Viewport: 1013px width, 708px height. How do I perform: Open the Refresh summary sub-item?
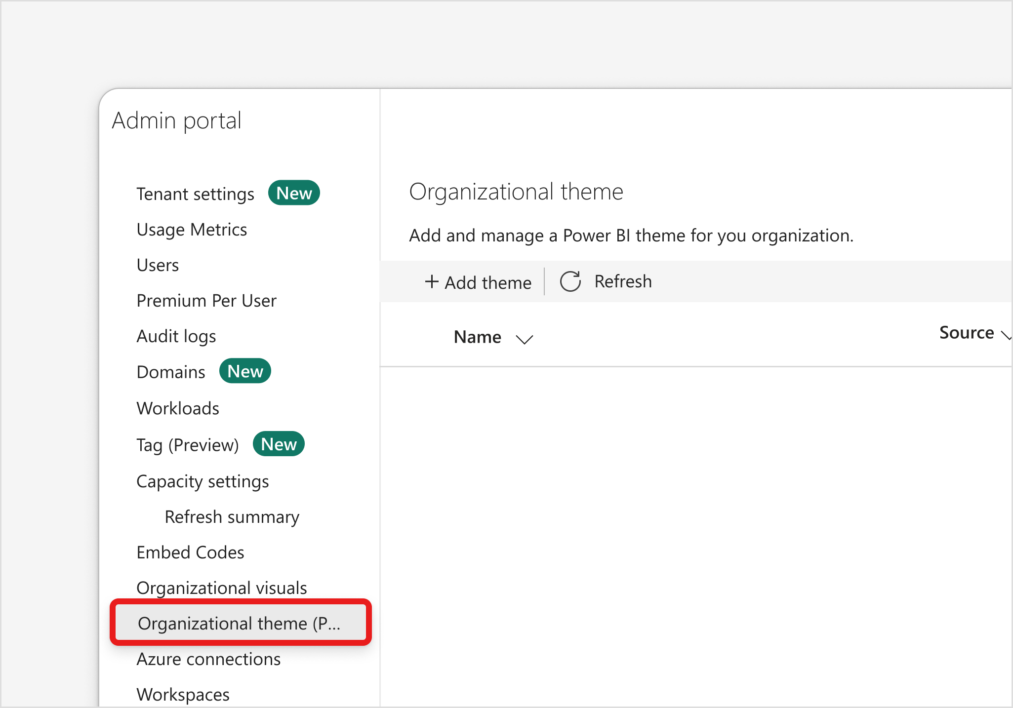coord(232,517)
